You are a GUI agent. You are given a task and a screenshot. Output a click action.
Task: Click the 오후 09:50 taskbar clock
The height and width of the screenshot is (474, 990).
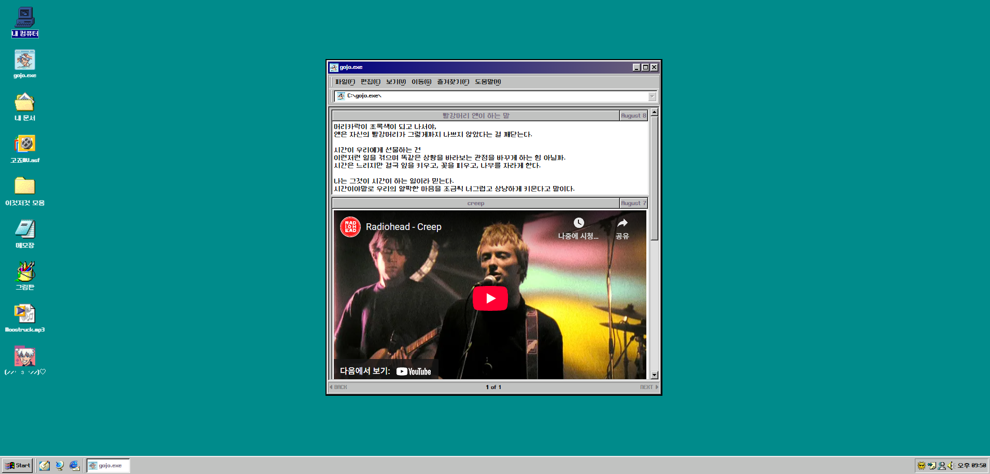pyautogui.click(x=972, y=465)
